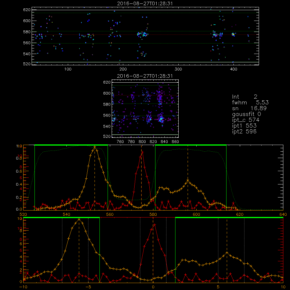Image resolution: width=290 pixels, height=290 pixels.
Task: Click x-axis label "5" of the bottom plot
Action: [218, 287]
